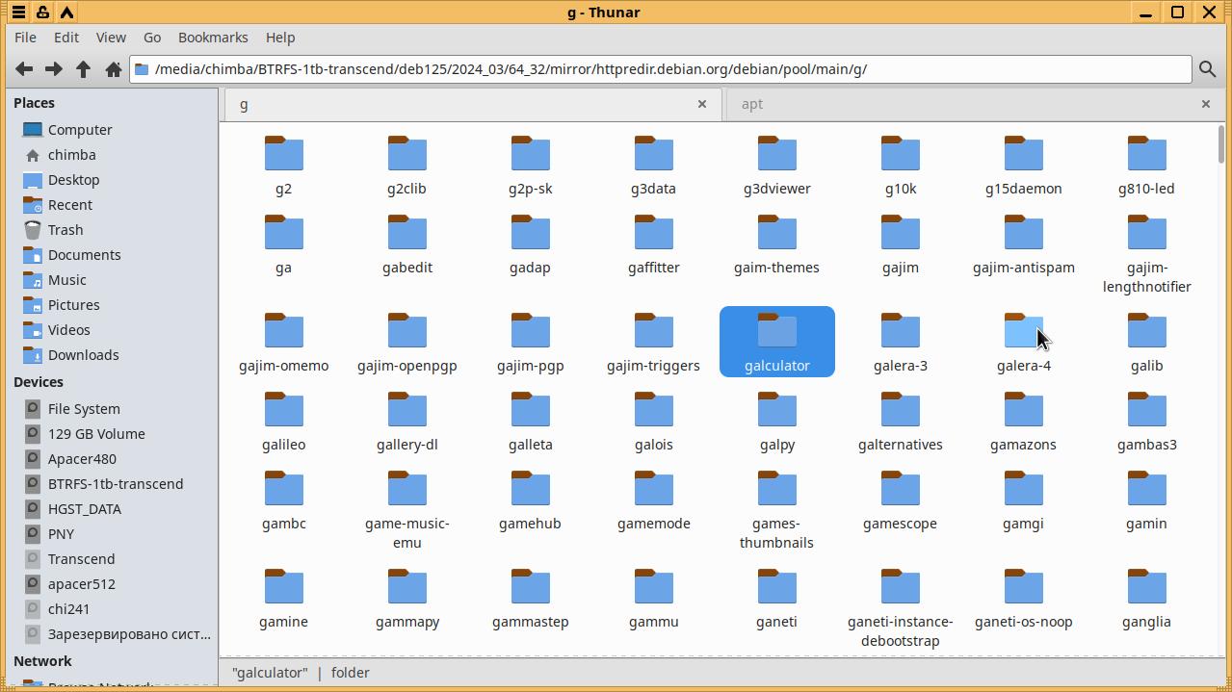Open the Edit menu
The height and width of the screenshot is (692, 1232).
[66, 38]
